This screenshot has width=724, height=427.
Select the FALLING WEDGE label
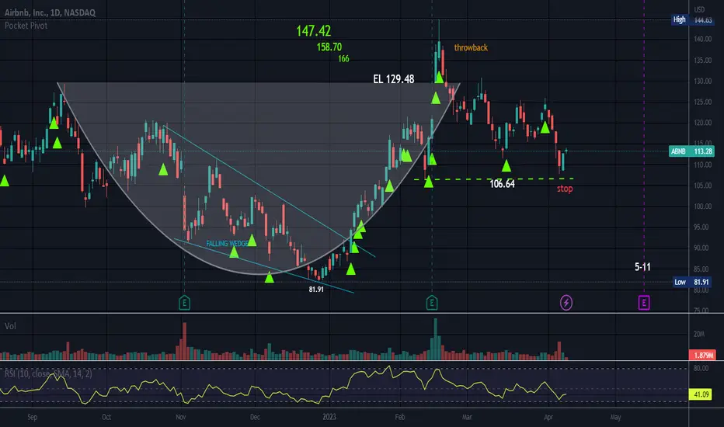pyautogui.click(x=227, y=244)
